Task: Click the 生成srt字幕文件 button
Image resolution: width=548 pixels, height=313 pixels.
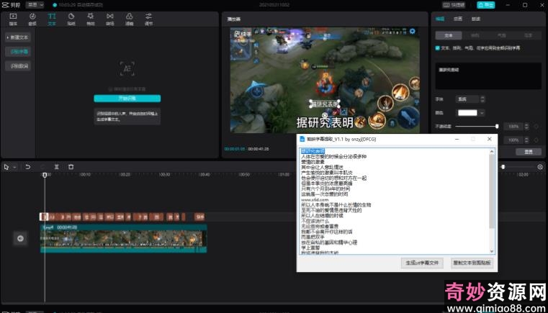Action: coord(422,263)
